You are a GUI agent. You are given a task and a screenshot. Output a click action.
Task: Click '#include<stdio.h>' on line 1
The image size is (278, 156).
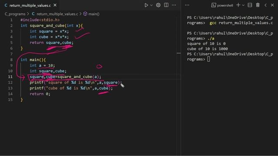(x=40, y=20)
